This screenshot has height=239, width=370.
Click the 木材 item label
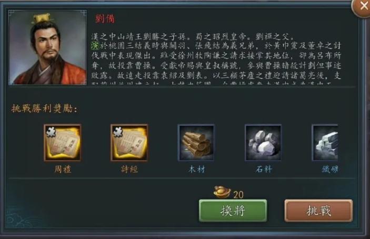point(196,170)
